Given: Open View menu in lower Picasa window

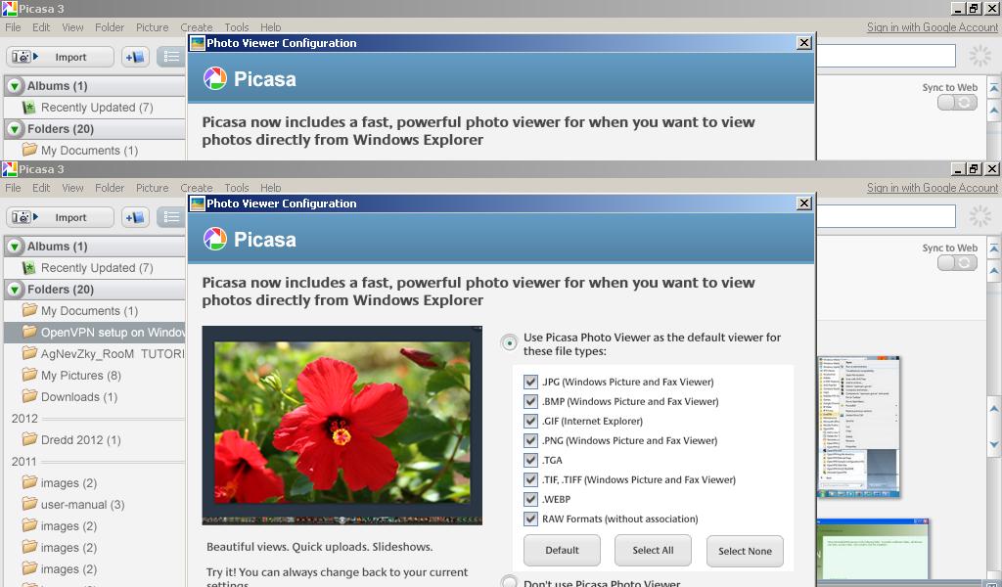Looking at the screenshot, I should pos(72,188).
